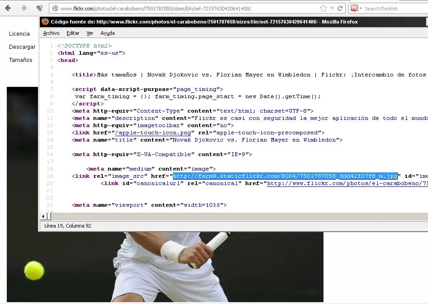Open the /apple-touch-icon.png link in source
428x304 pixels.
pos(153,133)
